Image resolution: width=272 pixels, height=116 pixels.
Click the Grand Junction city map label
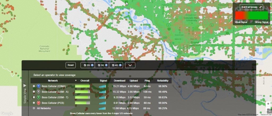tap(195, 44)
